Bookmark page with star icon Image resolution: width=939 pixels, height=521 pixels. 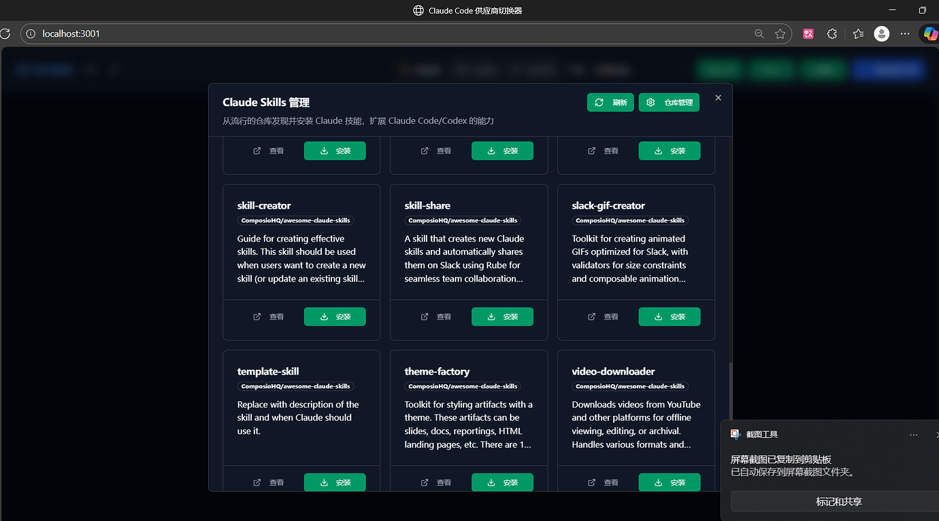(x=780, y=33)
